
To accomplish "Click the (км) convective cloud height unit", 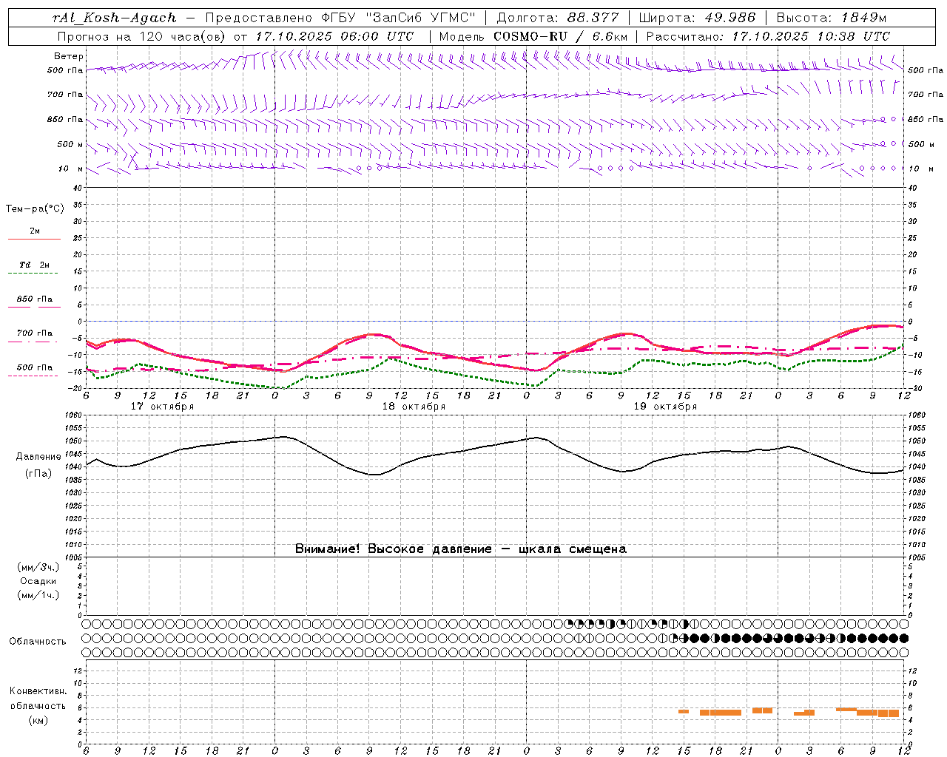I will pos(38,720).
